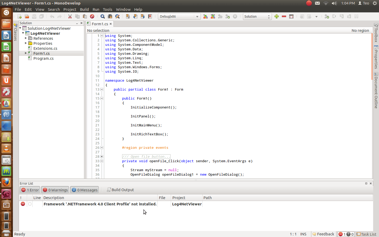Click the Save All toolbar icon
This screenshot has width=379, height=237.
(x=42, y=16)
